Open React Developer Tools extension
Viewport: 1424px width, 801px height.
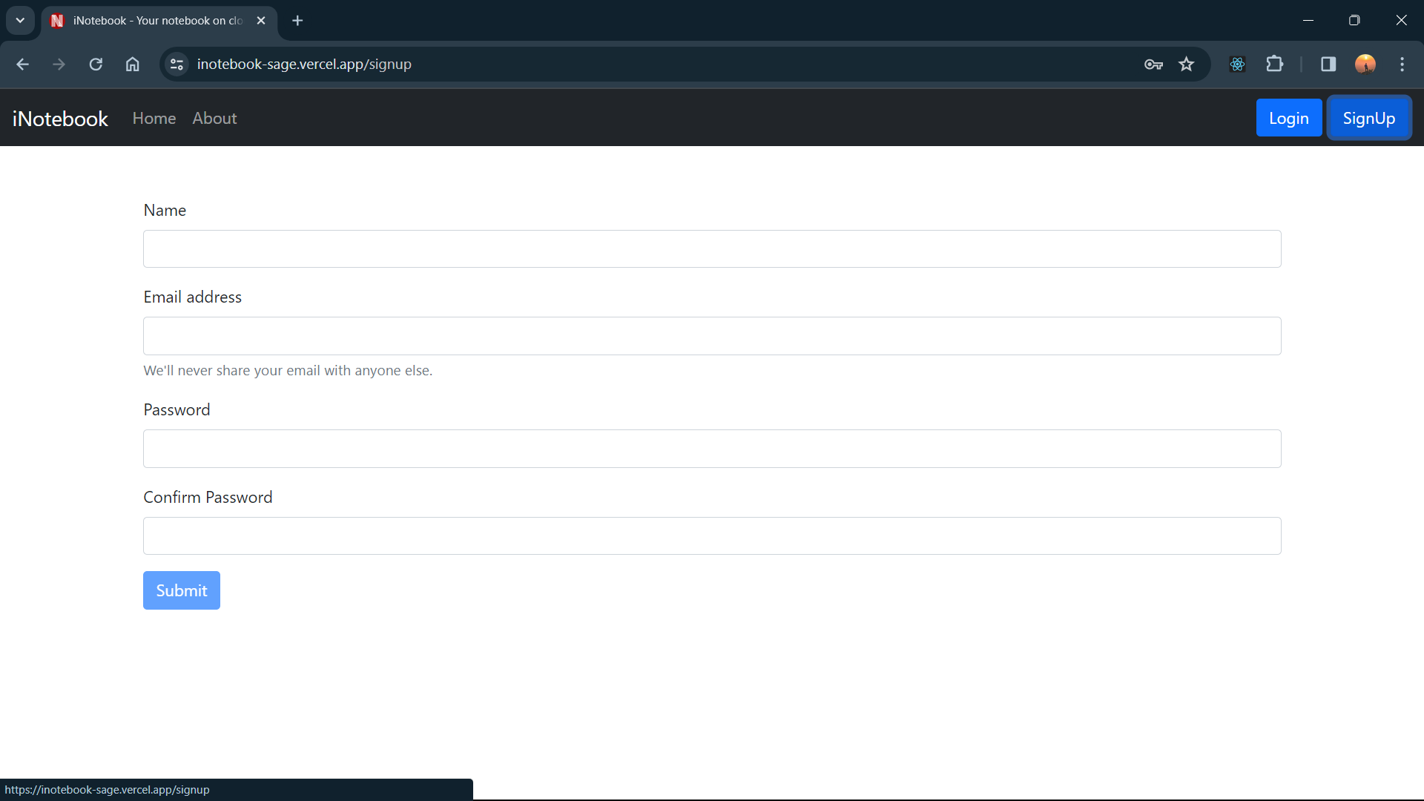[x=1237, y=65]
